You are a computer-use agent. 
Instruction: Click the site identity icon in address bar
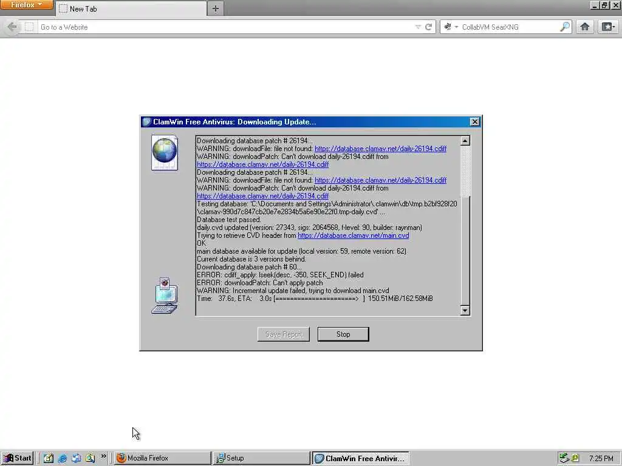29,27
